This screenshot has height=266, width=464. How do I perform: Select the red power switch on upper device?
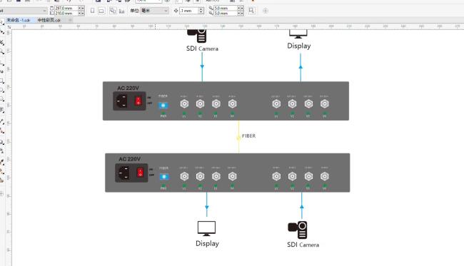click(138, 101)
